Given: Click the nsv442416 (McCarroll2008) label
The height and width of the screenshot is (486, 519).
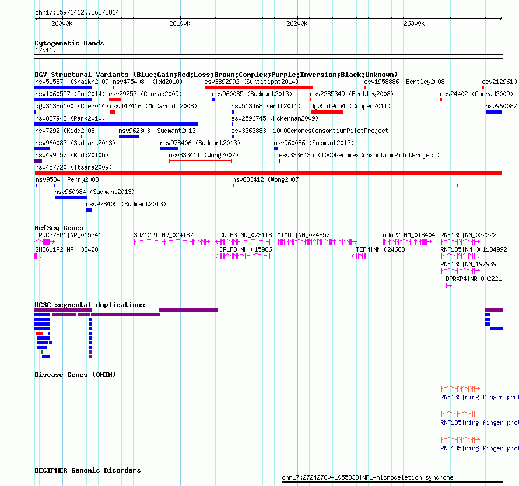Looking at the screenshot, I should tap(153, 106).
